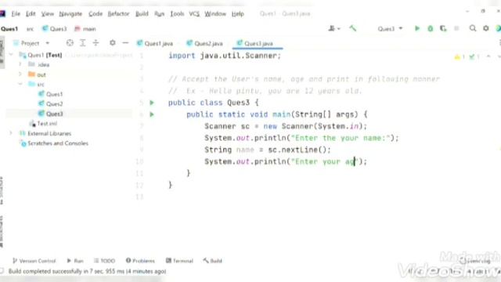Image resolution: width=501 pixels, height=282 pixels.
Task: Open the View menu
Action: point(47,14)
